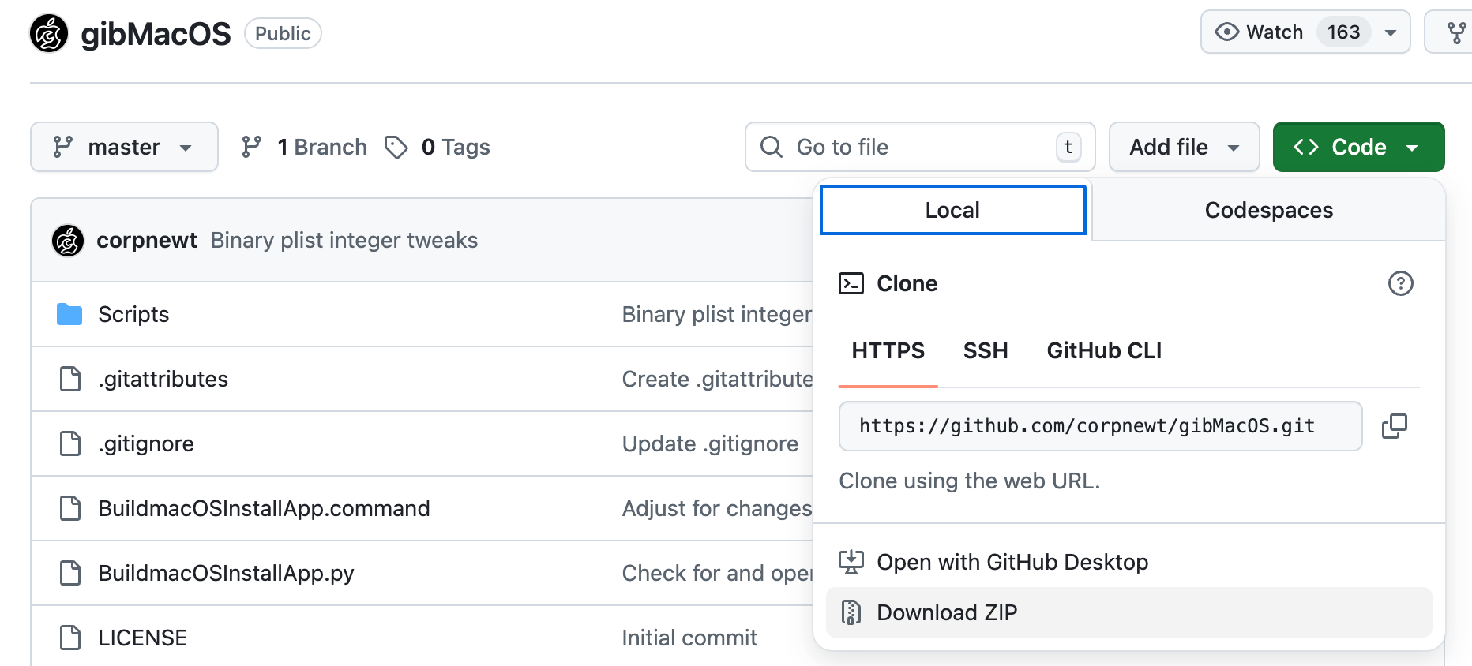Open the Binary plist integer tweaks commit
The image size is (1472, 666).
[344, 241]
